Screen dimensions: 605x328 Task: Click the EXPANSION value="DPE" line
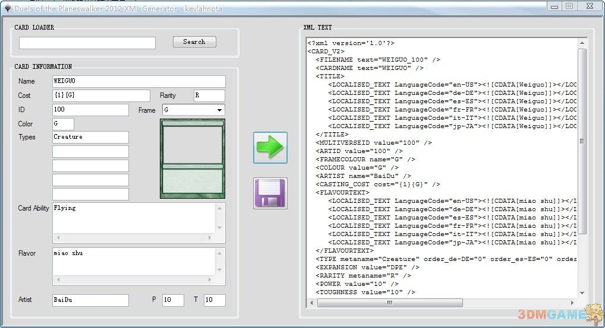(368, 268)
